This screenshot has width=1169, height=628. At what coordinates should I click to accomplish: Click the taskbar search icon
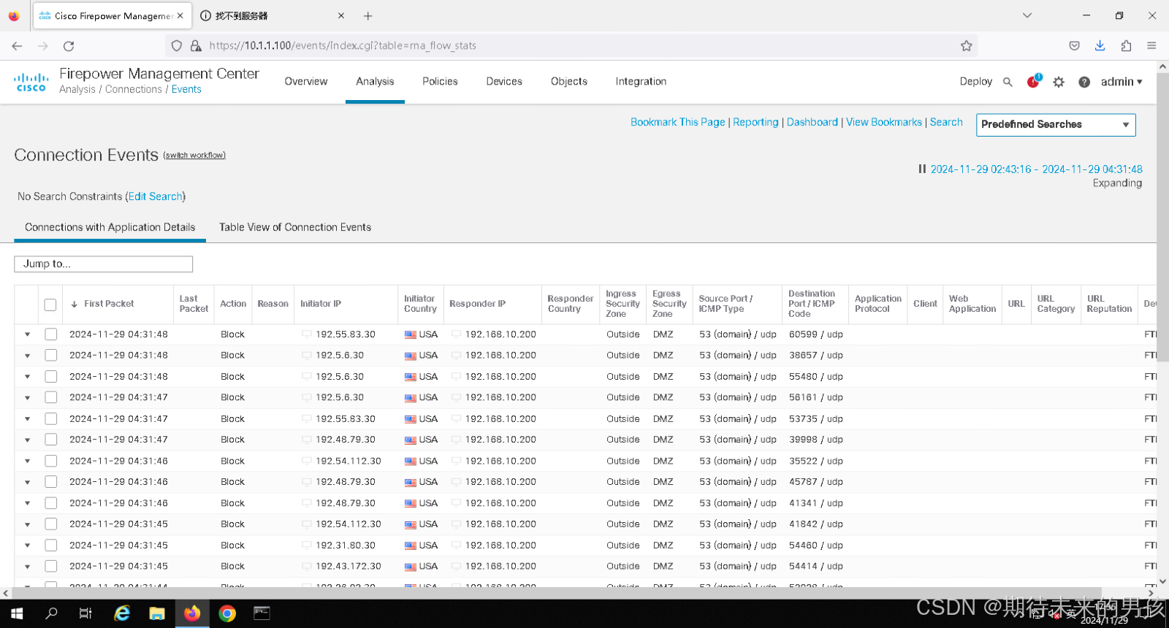coord(52,613)
